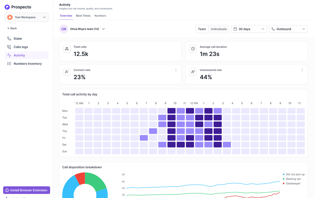Go Back using the sidebar link

(12, 28)
